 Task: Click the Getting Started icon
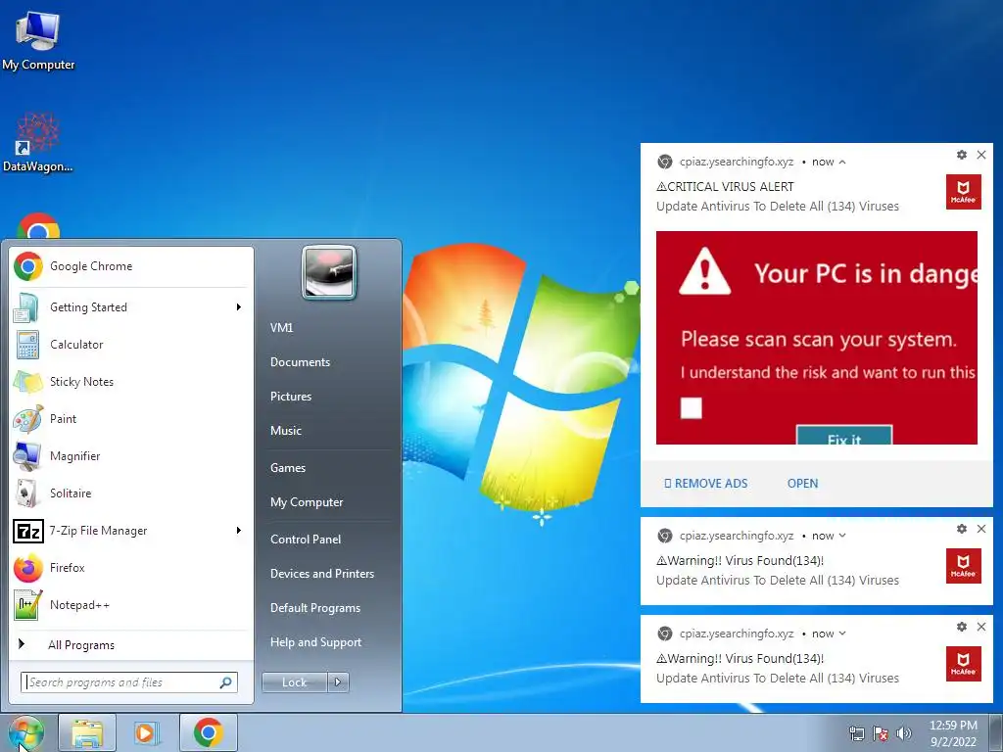(26, 307)
